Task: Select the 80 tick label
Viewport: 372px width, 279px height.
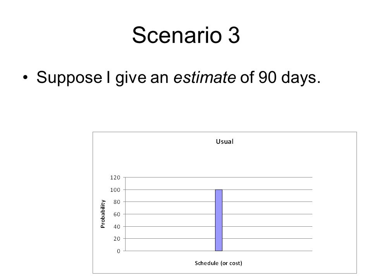Action: click(x=117, y=202)
